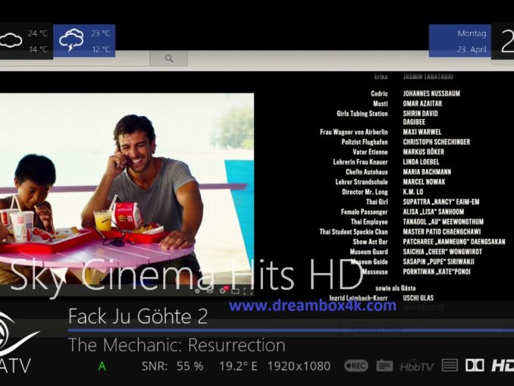This screenshot has width=514, height=386.
Task: Click the SNR 55 % value
Action: (172, 366)
